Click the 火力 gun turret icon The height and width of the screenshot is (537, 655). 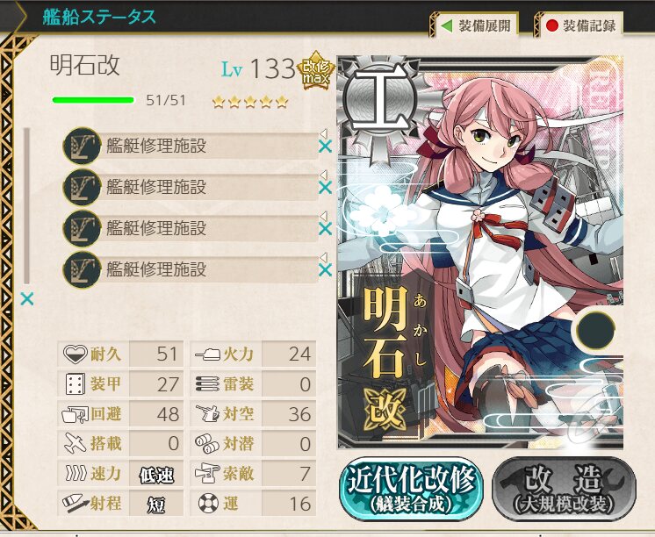207,354
